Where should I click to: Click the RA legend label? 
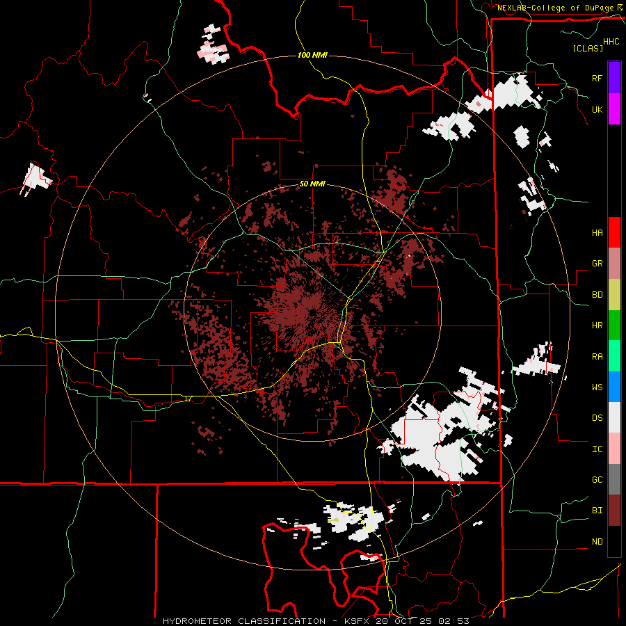pos(597,356)
